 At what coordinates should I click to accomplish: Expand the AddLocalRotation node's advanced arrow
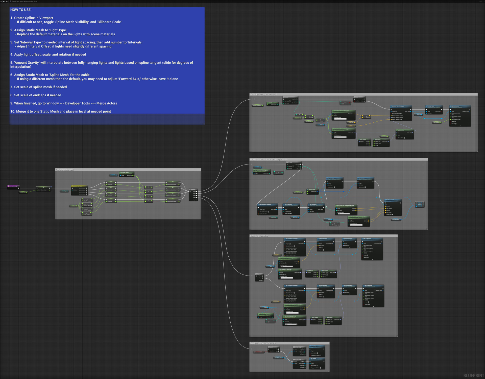click(x=460, y=126)
